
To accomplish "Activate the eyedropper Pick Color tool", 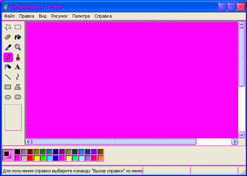I will (8, 47).
